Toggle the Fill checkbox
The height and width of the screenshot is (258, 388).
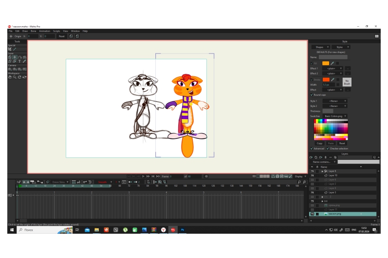(x=312, y=63)
